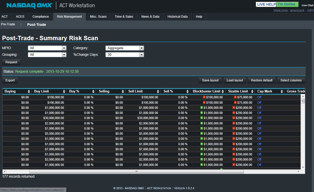
Task: Select the Risk Management tab
Action: [69, 17]
